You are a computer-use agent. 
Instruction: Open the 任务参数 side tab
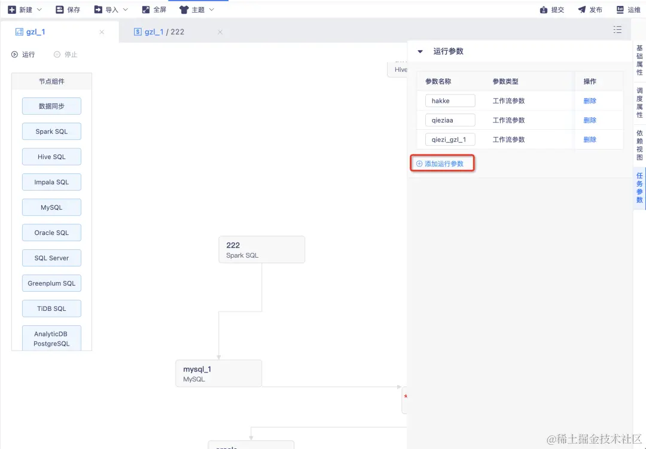(x=639, y=187)
